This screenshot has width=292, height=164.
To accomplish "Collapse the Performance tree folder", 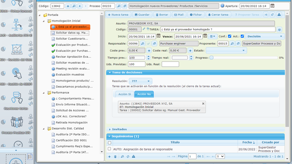I will point(44,93).
